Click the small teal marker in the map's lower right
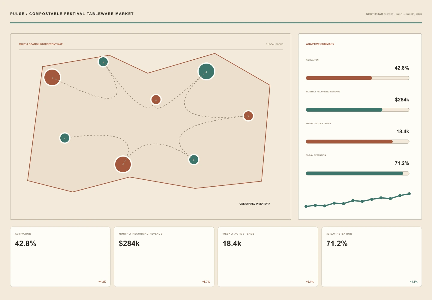 [x=194, y=160]
